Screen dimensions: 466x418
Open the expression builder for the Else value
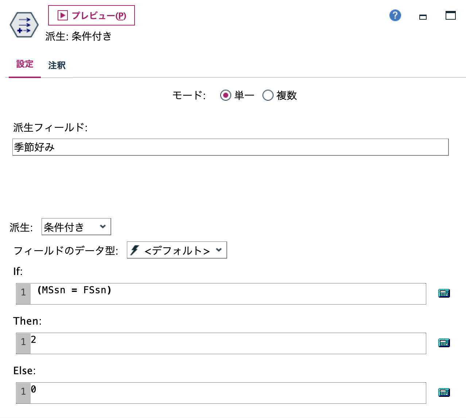coord(443,392)
